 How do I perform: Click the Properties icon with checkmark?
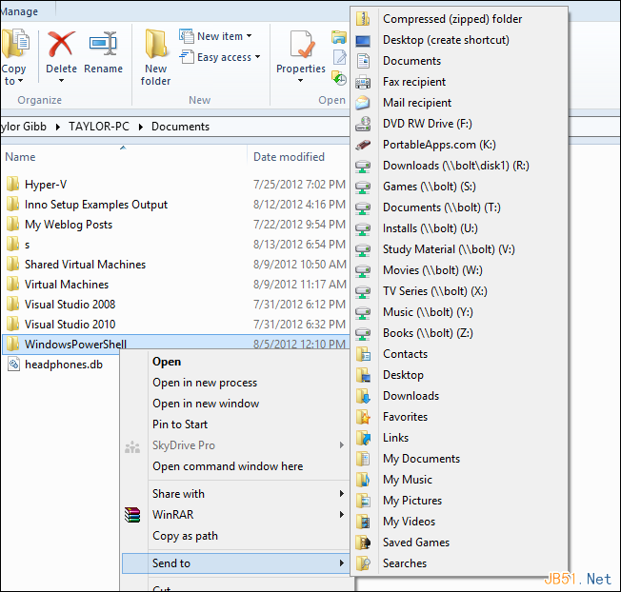302,45
